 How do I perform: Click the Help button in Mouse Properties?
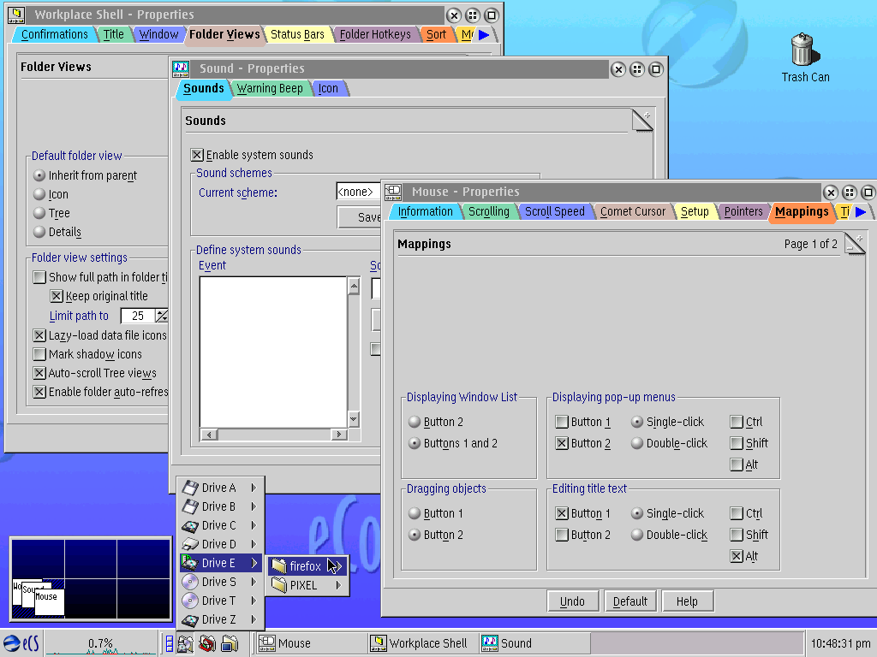(x=688, y=601)
